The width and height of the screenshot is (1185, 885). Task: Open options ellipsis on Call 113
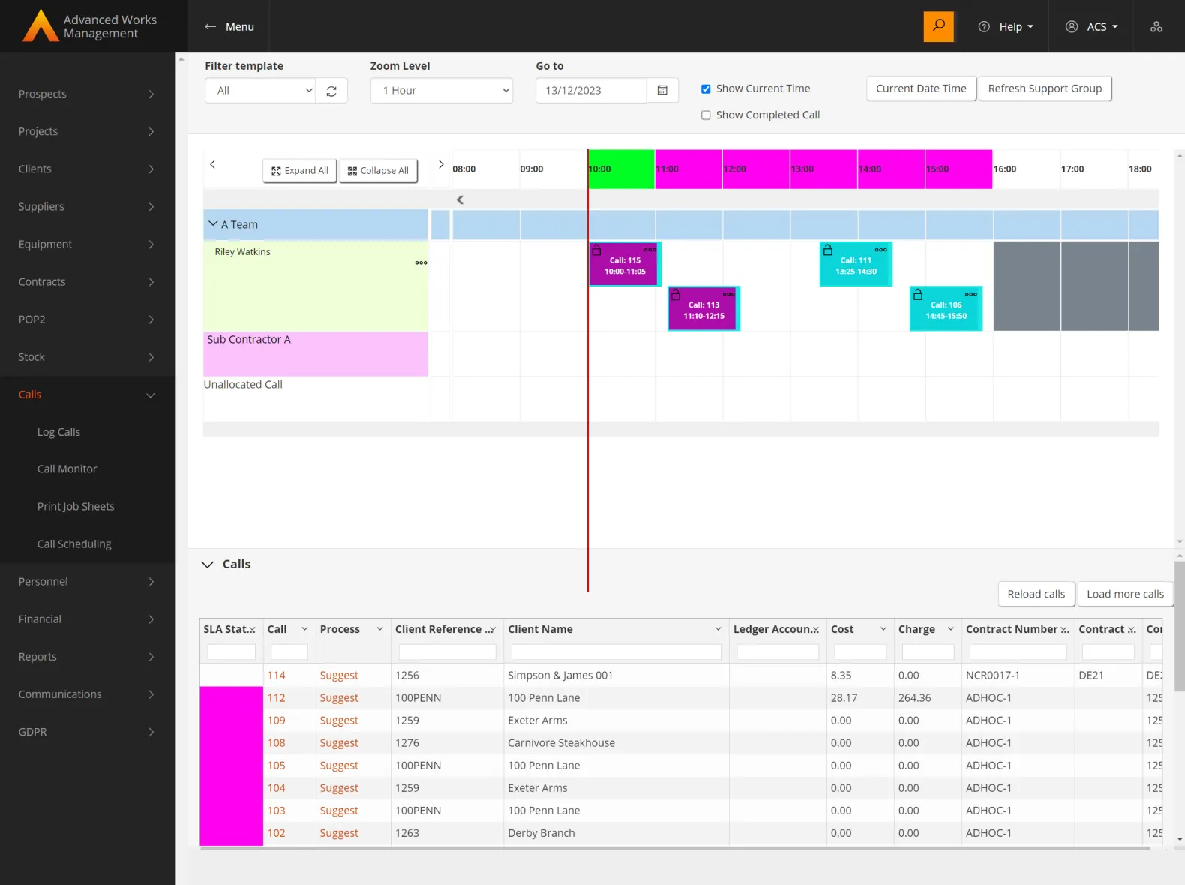(728, 294)
